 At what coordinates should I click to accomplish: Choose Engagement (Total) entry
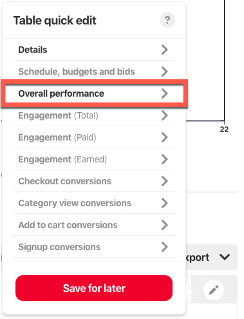click(x=94, y=115)
